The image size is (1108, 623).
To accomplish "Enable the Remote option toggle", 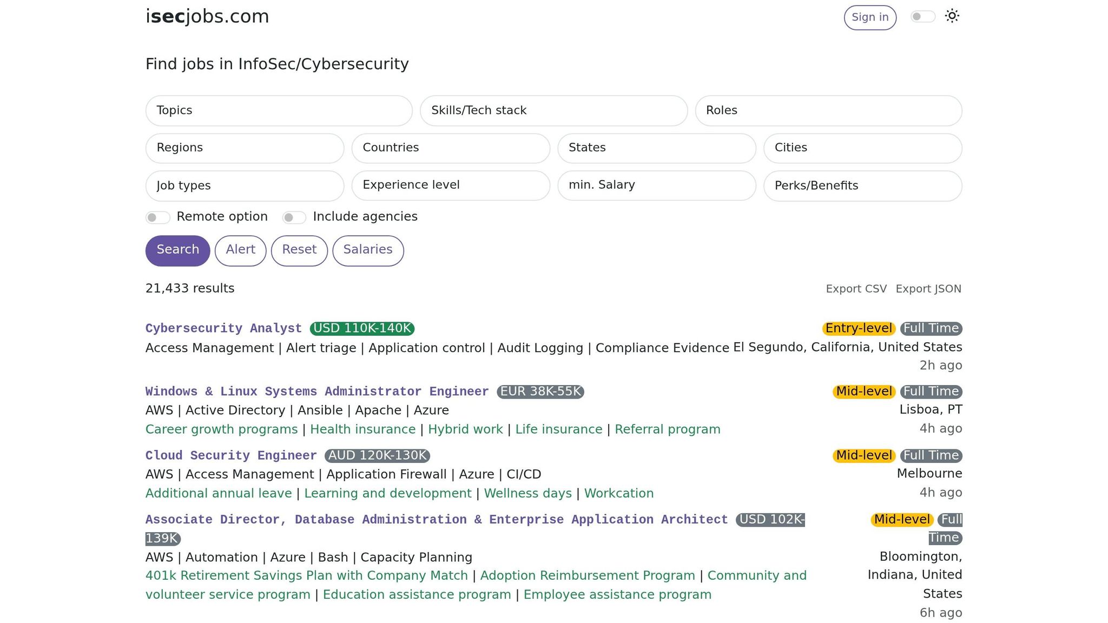I will (158, 217).
